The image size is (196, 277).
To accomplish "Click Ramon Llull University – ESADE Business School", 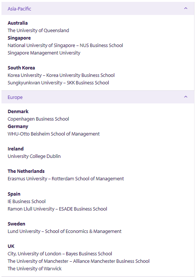I will (x=57, y=209).
